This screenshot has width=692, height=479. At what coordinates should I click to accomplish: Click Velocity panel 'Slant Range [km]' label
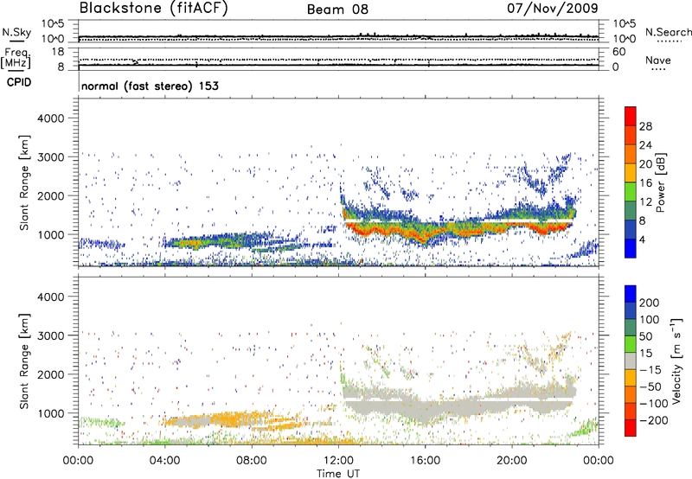click(24, 361)
